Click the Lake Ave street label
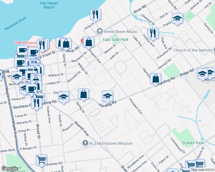 pos(137,41)
